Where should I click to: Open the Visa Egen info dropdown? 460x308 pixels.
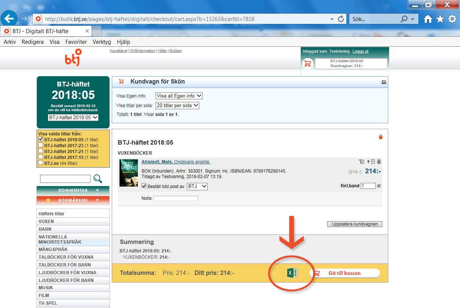pos(179,96)
